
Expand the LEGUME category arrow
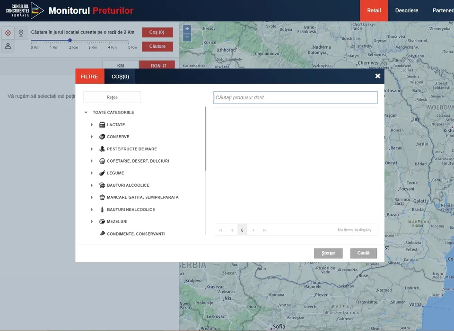92,173
